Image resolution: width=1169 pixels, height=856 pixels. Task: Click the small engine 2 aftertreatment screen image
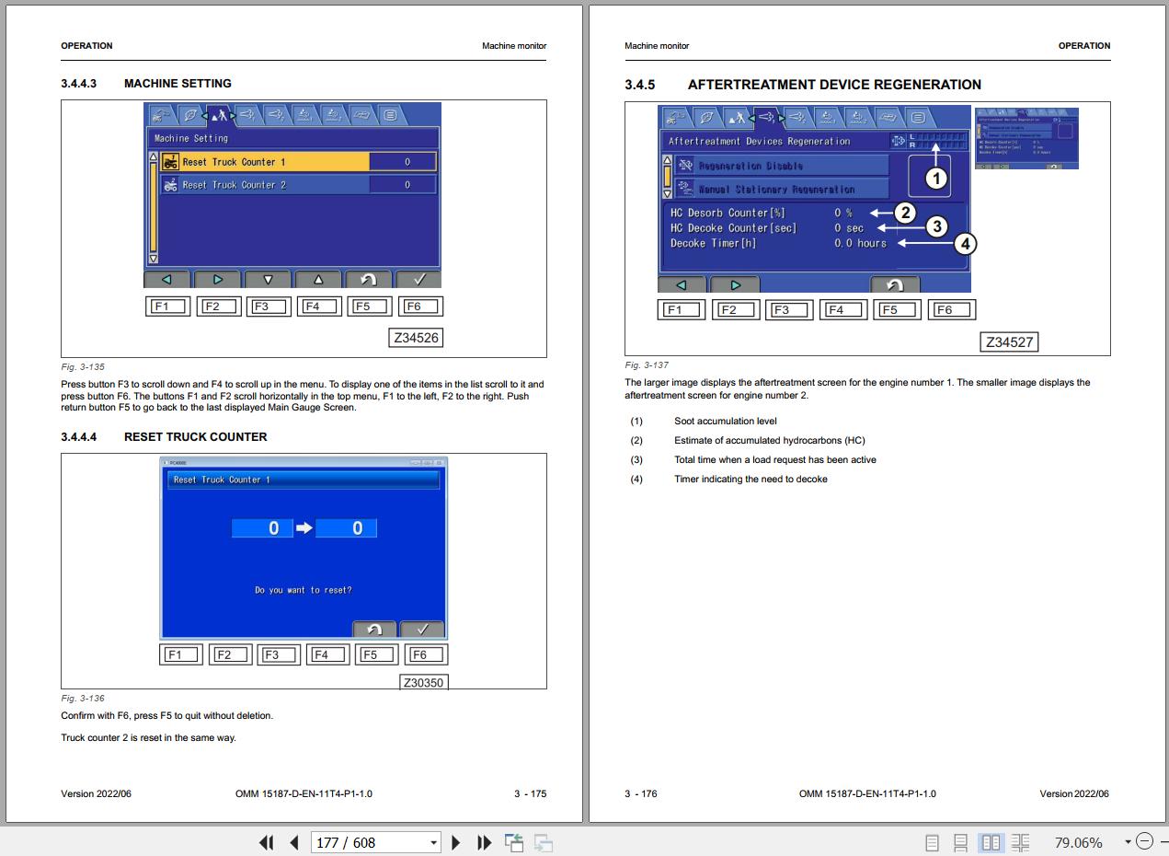(x=1026, y=139)
